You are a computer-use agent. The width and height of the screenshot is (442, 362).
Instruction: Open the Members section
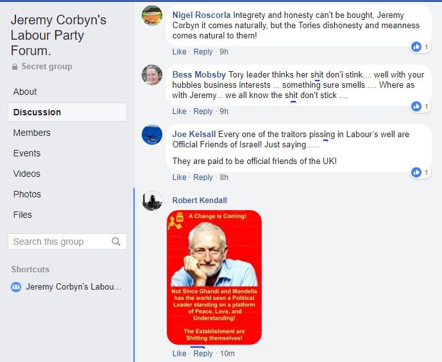pos(32,133)
